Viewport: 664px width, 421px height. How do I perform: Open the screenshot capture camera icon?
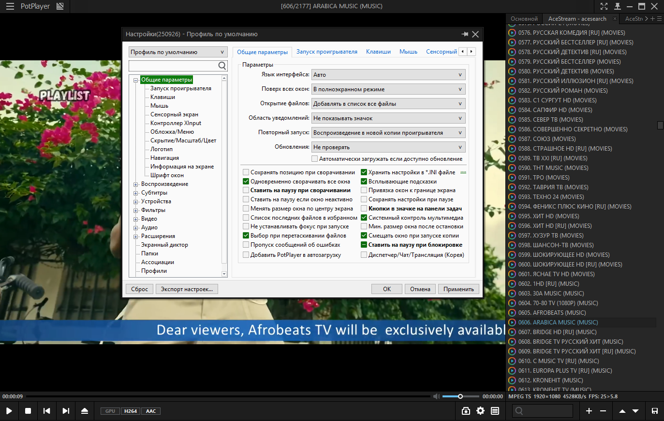click(466, 411)
